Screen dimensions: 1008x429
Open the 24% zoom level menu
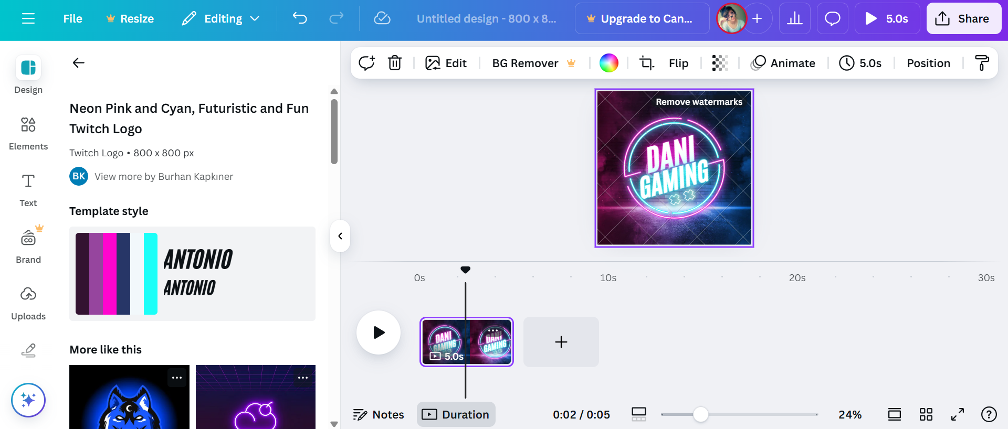(850, 414)
